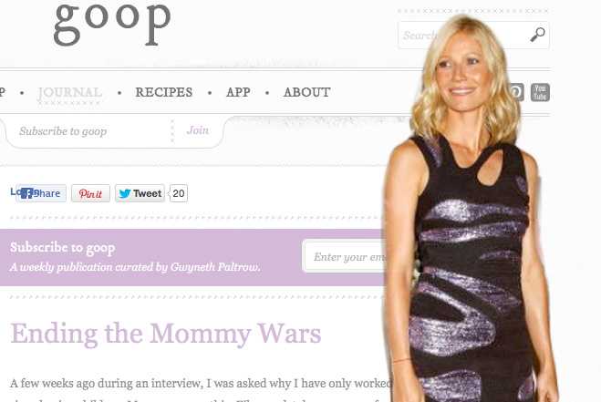Open the Recipes menu item
This screenshot has height=402, width=601.
[x=164, y=92]
